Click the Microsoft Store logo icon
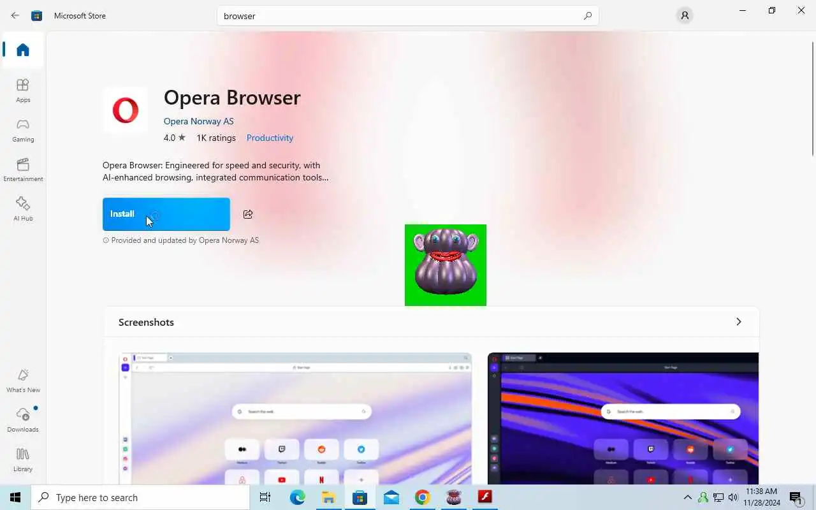 click(37, 15)
